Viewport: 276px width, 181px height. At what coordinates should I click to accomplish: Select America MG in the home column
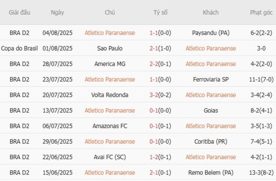[110, 64]
